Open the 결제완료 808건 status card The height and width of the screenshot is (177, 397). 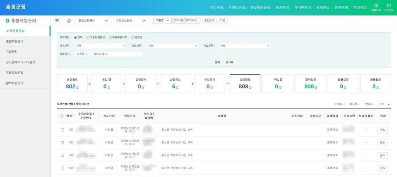[311, 83]
